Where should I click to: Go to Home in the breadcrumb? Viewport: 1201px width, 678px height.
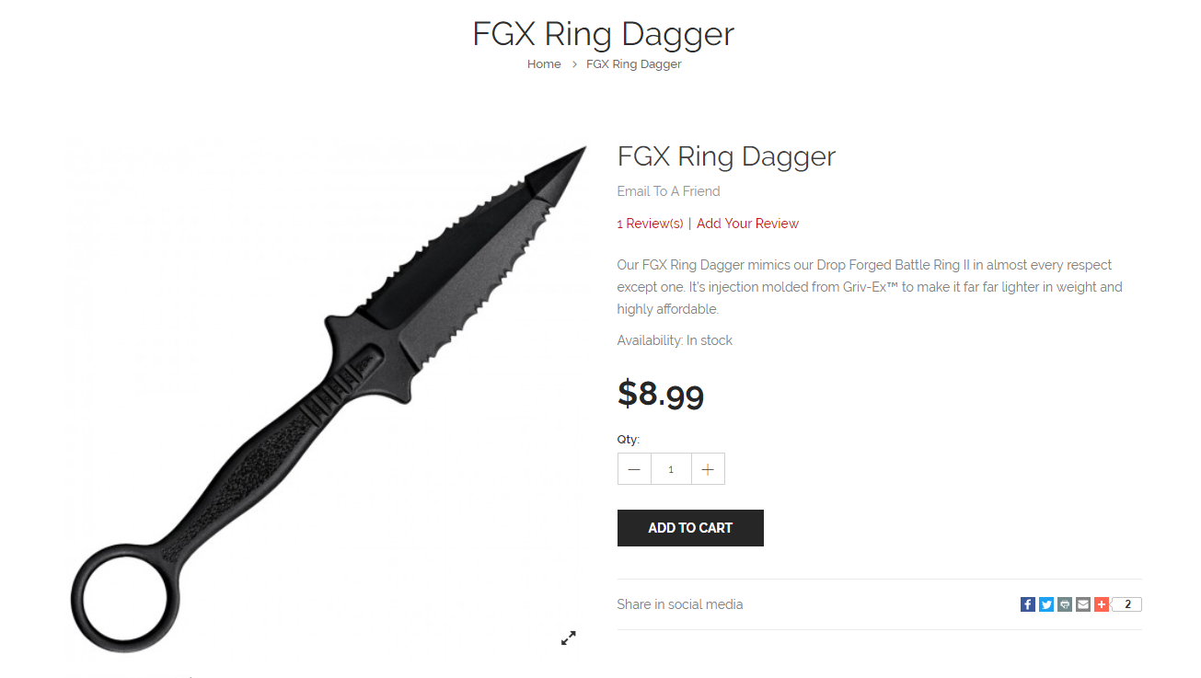click(544, 64)
